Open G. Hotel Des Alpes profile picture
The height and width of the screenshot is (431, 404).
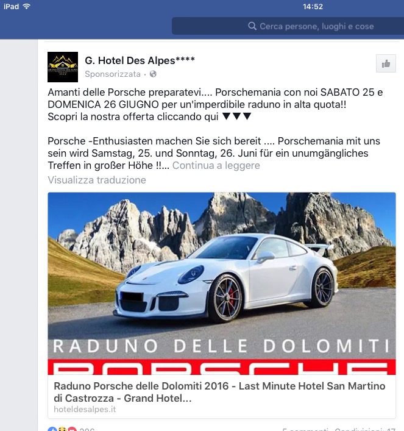(63, 67)
